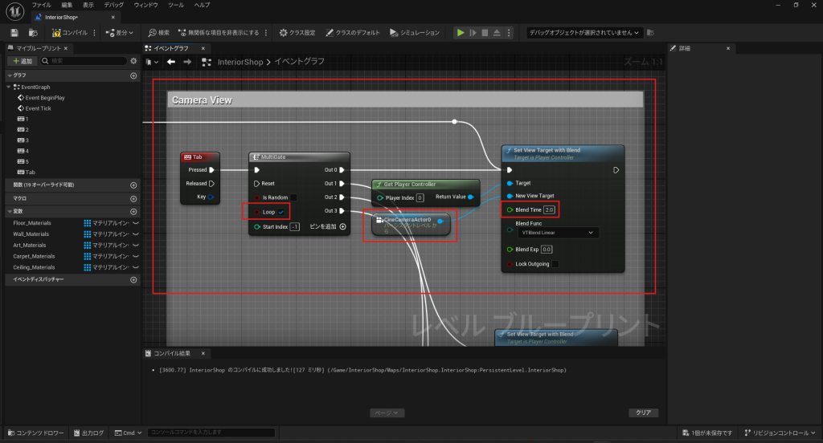Open My Blueprint panel settings gear
Image resolution: width=823 pixels, height=443 pixels.
[133, 61]
